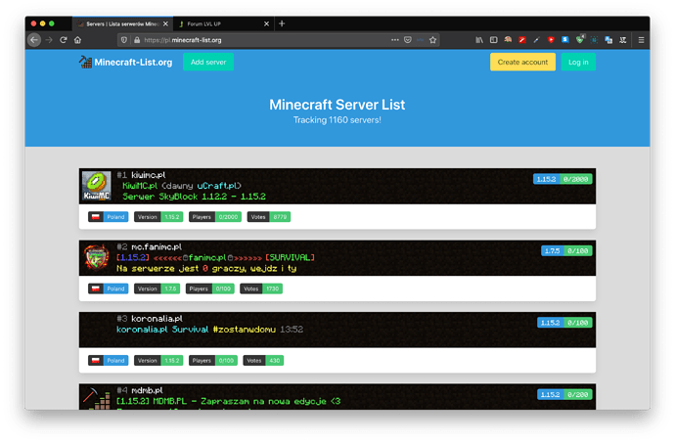Screen dimensions: 675x443
Task: Click the Votes 430 badge
Action: (x=263, y=361)
